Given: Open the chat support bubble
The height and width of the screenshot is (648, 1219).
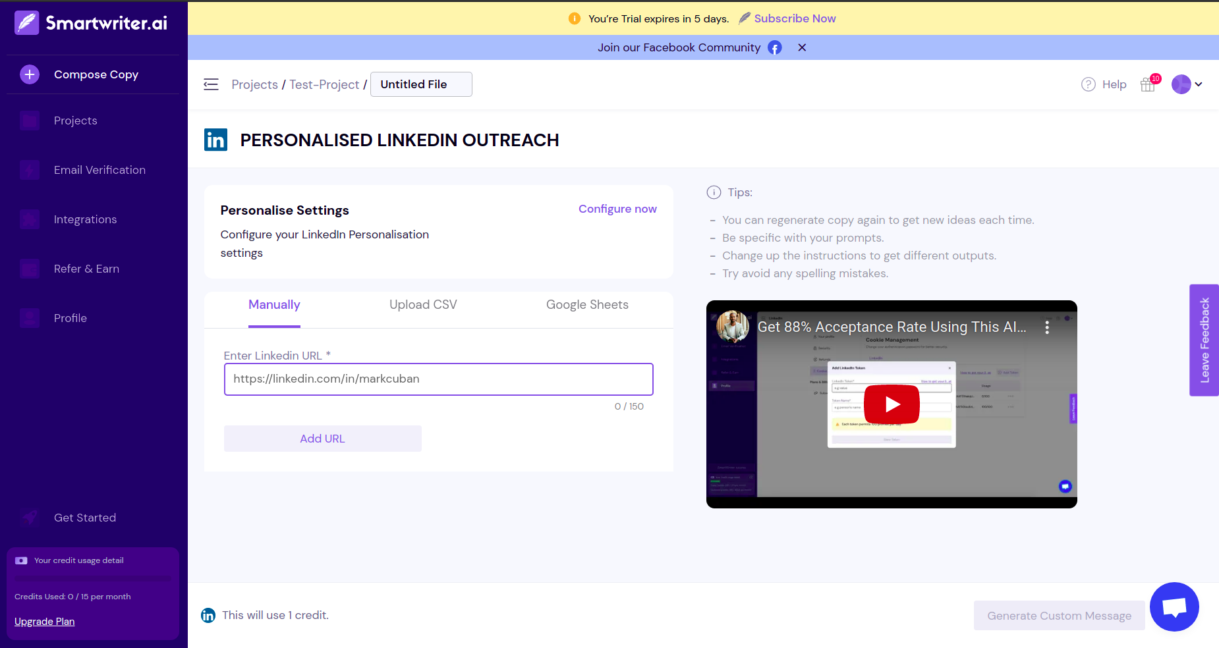Looking at the screenshot, I should click(1174, 607).
